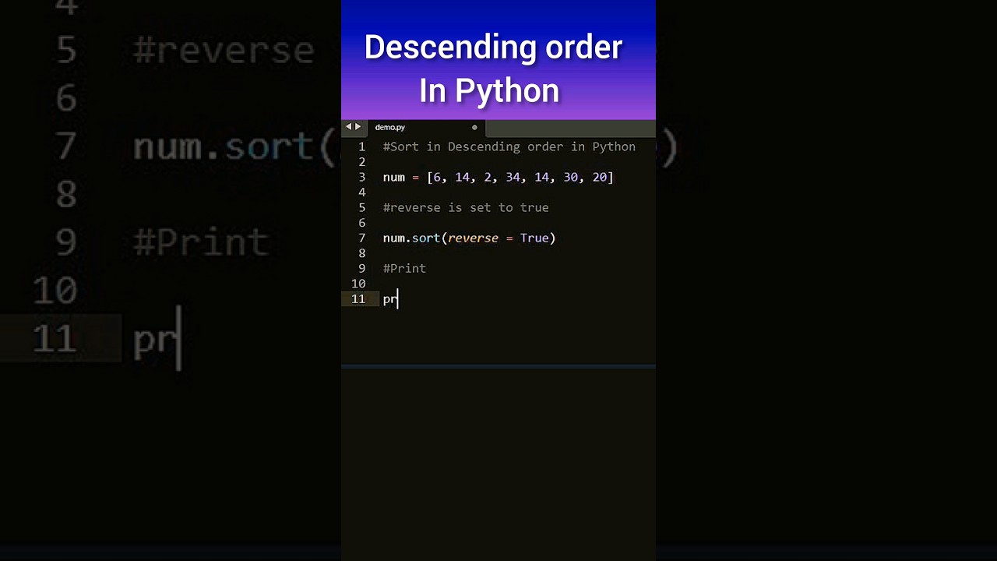
Task: Click the "num.sort(reverse = True)" line
Action: click(x=470, y=238)
